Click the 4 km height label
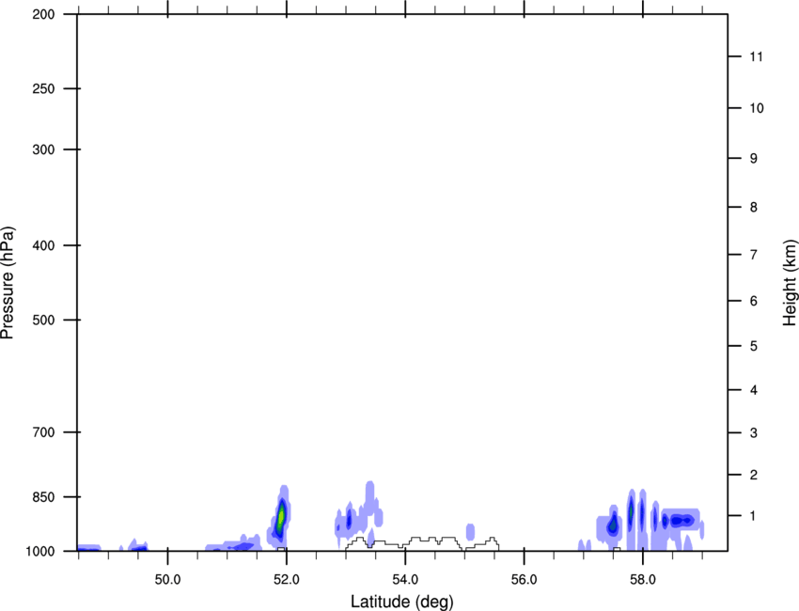 pos(754,390)
